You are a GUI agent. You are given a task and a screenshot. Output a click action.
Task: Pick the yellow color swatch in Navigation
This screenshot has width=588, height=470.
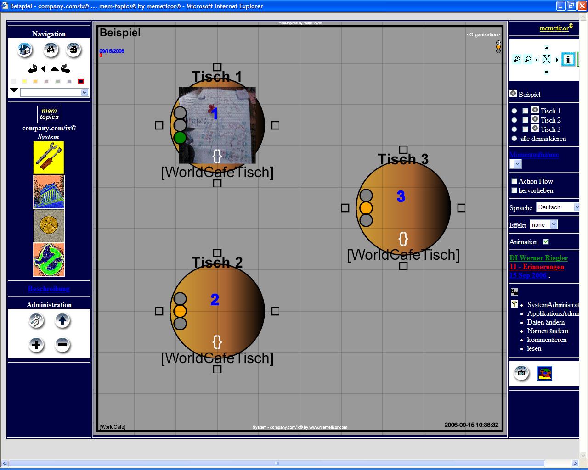(24, 81)
